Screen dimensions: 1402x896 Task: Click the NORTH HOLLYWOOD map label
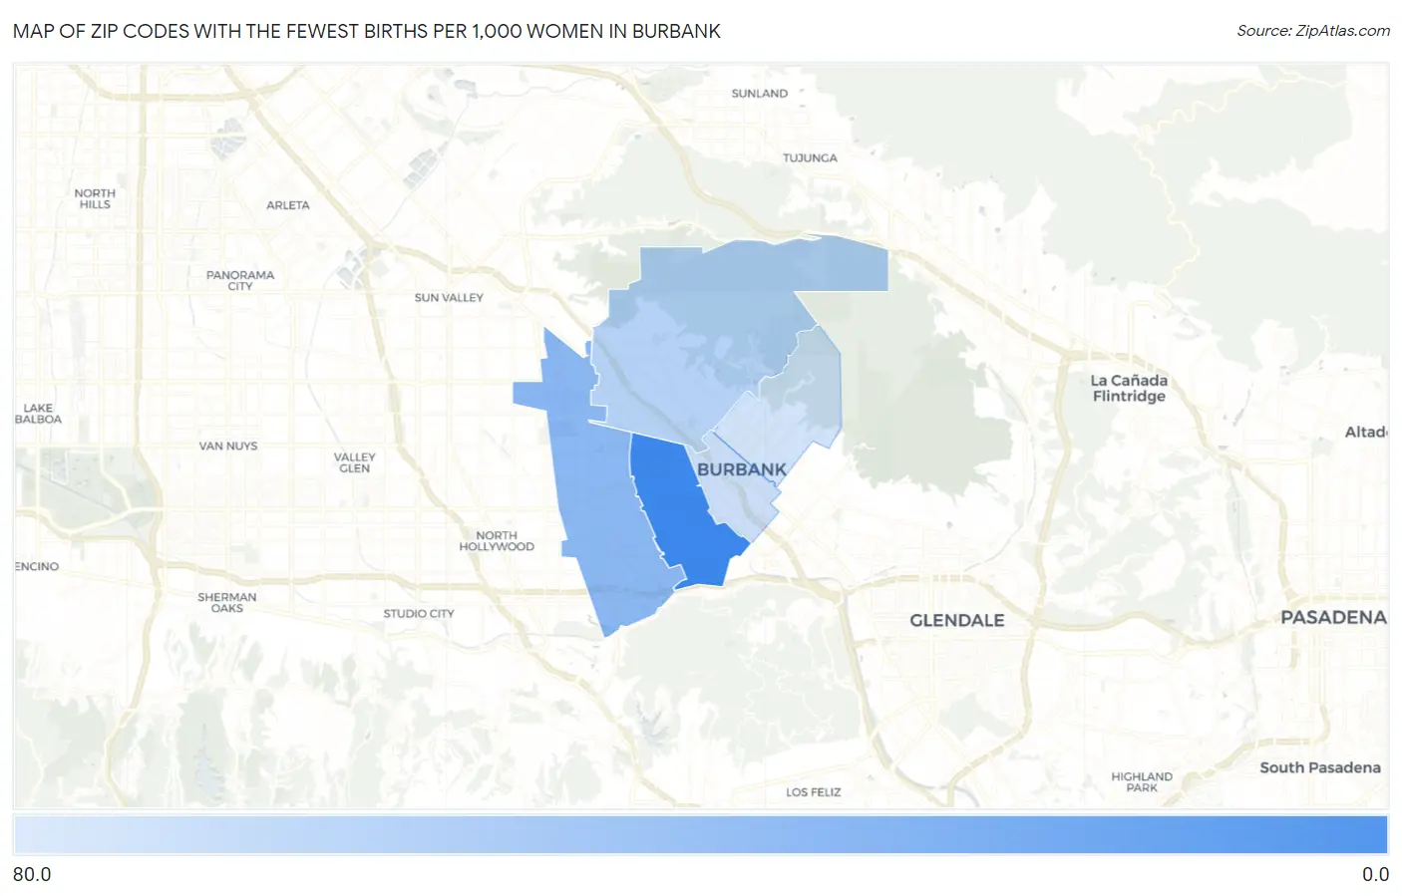coord(497,541)
